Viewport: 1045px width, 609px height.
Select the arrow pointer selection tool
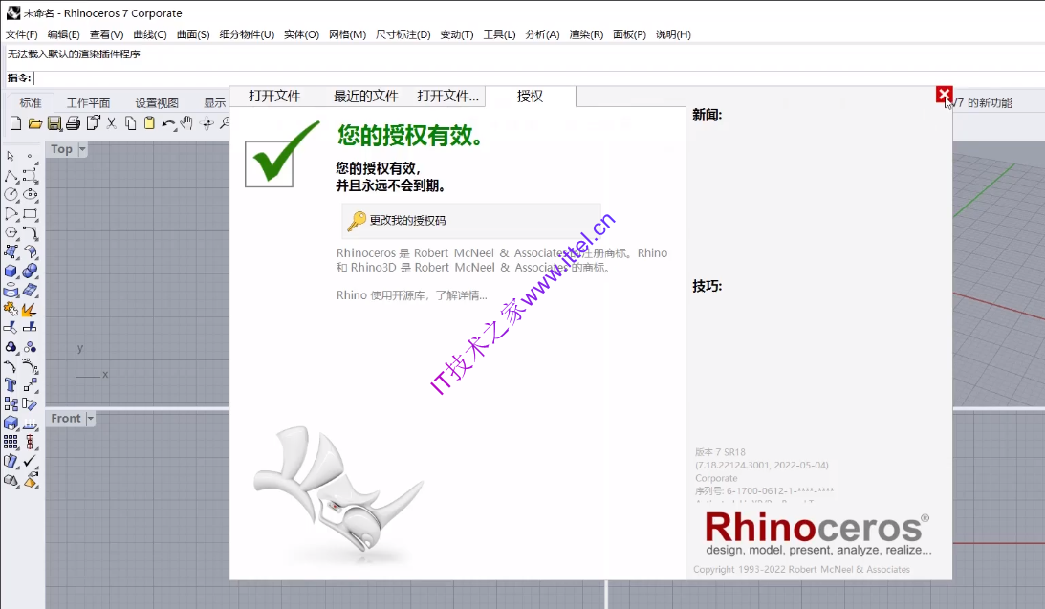pyautogui.click(x=11, y=156)
